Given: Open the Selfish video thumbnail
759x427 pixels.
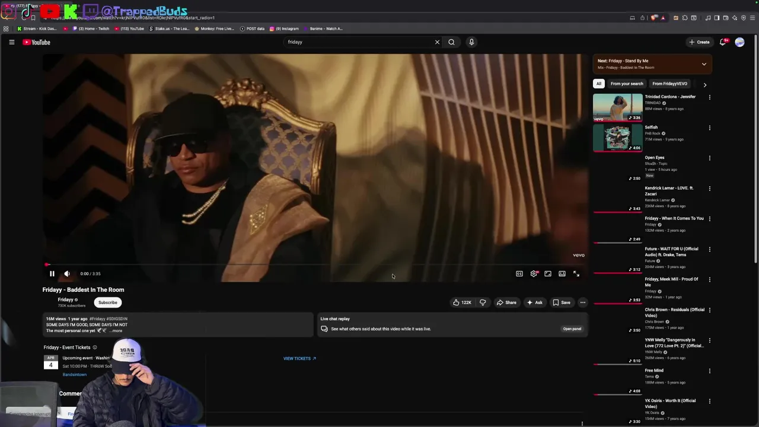Looking at the screenshot, I should tap(617, 138).
